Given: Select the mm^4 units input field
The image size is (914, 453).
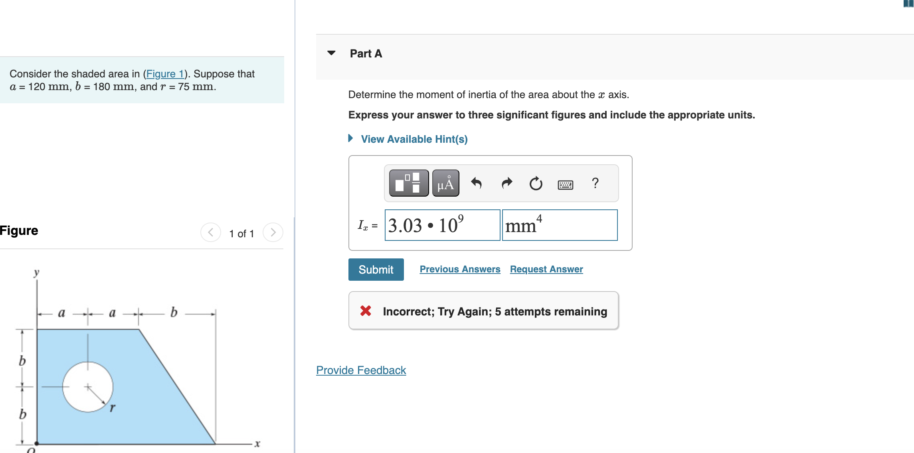Looking at the screenshot, I should 560,225.
